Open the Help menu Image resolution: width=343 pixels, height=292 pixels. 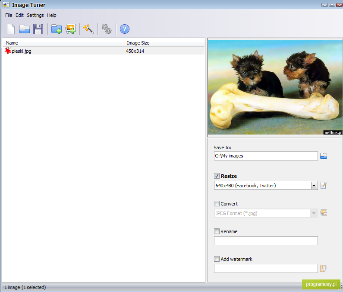52,15
